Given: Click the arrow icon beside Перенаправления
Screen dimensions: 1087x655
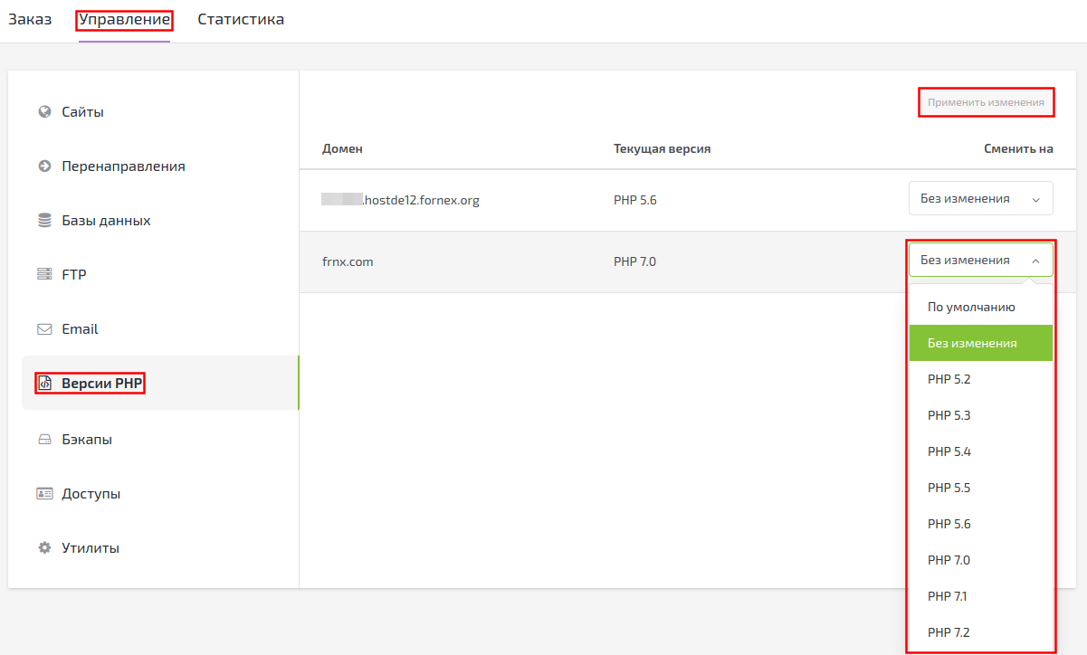Looking at the screenshot, I should [x=44, y=166].
